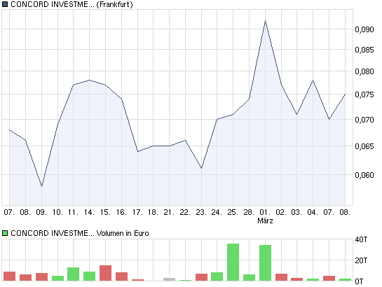The height and width of the screenshot is (287, 382).
Task: Click the 0,065 price axis label
Action: tap(364, 146)
